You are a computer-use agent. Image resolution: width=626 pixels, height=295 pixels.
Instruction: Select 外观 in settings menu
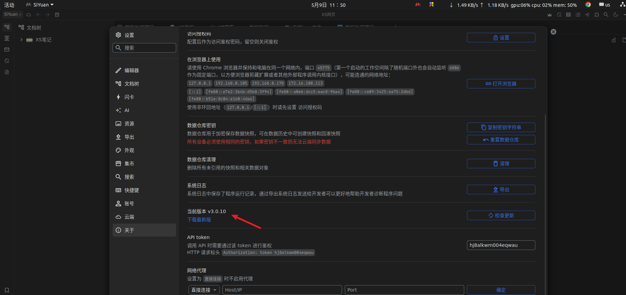144,150
